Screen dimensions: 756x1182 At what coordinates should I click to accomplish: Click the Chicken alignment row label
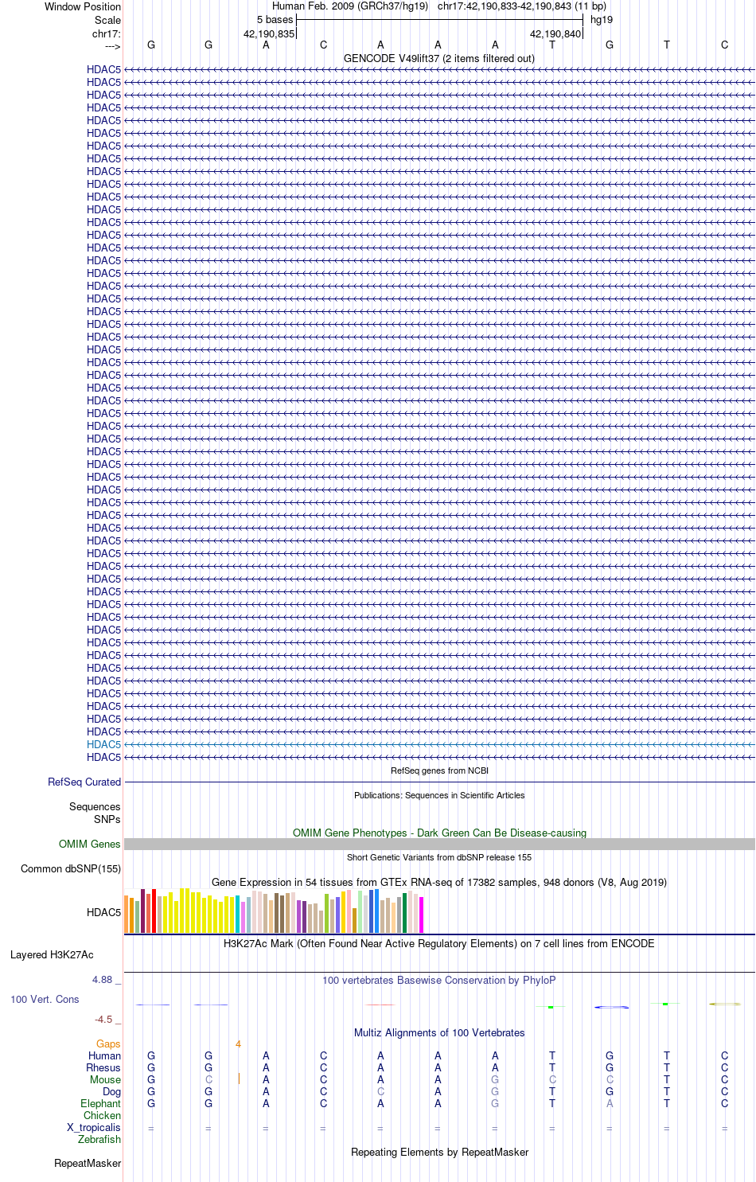click(x=102, y=1116)
